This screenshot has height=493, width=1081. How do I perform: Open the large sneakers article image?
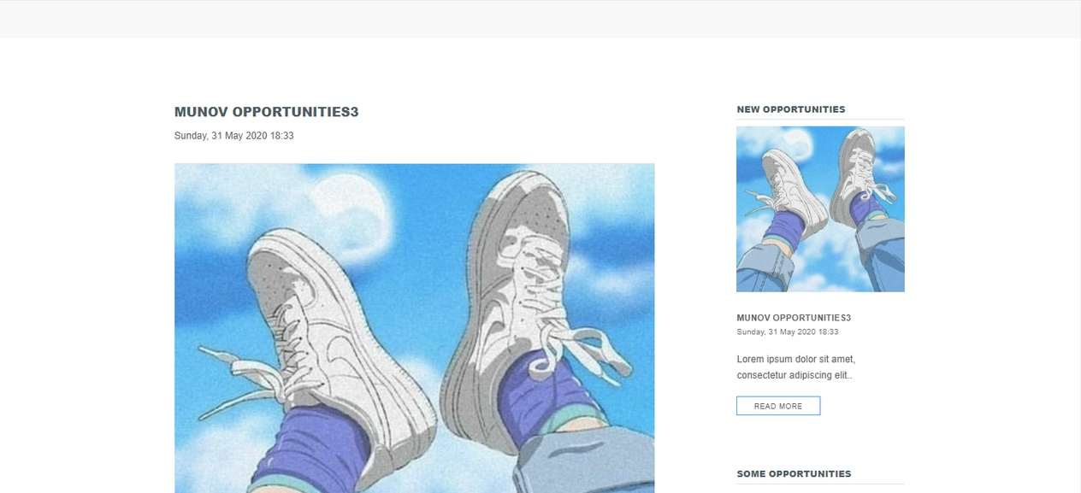[x=415, y=328]
